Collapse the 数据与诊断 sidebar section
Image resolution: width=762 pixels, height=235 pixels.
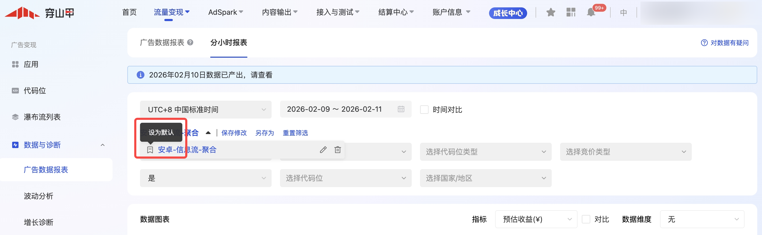point(103,145)
